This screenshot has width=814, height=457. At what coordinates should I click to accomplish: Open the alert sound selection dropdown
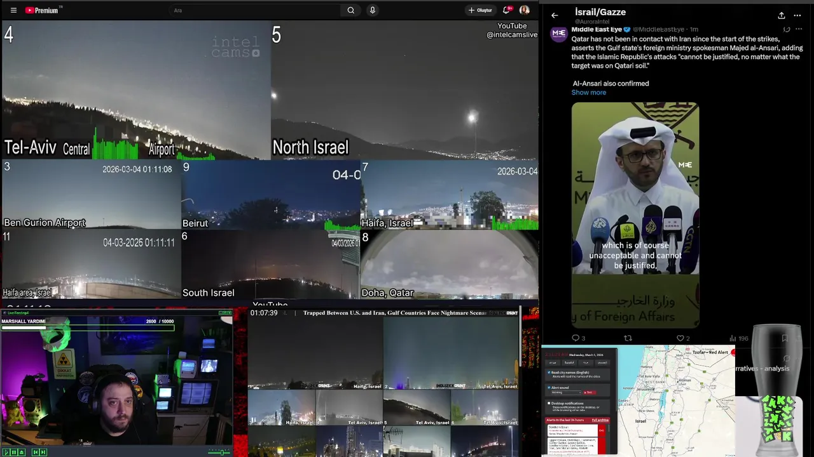pos(567,392)
